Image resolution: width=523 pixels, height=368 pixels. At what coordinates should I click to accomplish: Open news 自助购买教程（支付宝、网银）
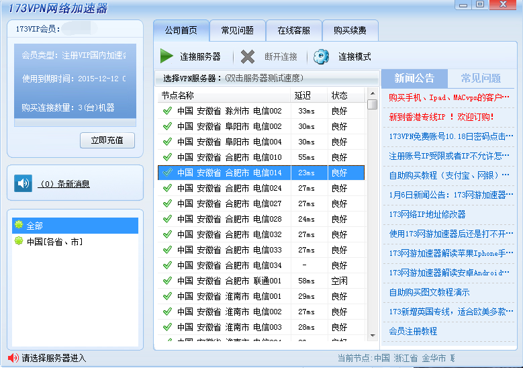(449, 175)
